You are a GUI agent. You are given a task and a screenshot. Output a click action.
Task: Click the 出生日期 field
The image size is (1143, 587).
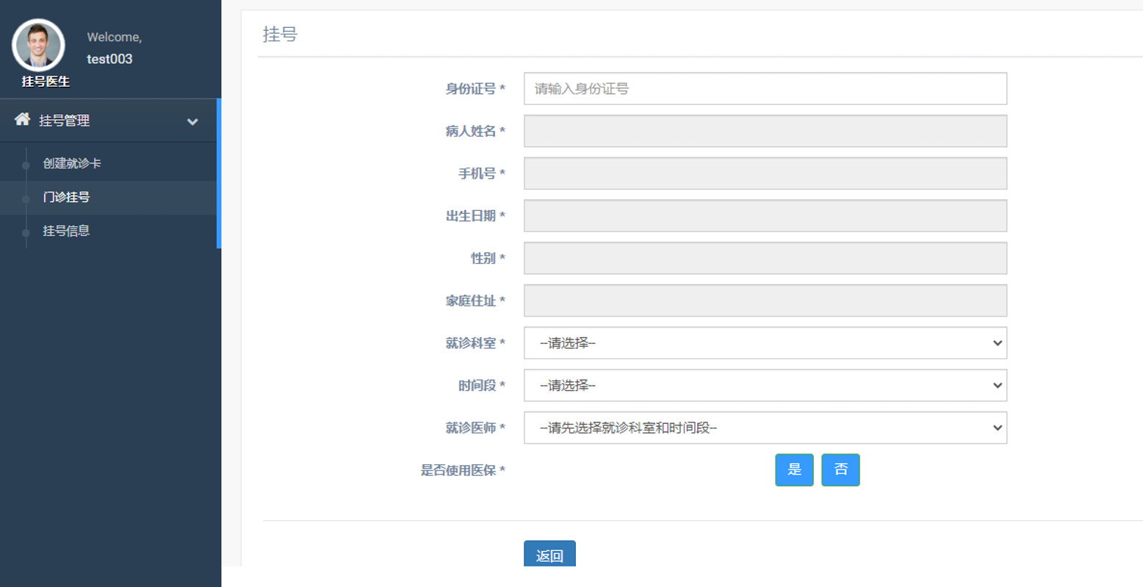pyautogui.click(x=765, y=216)
